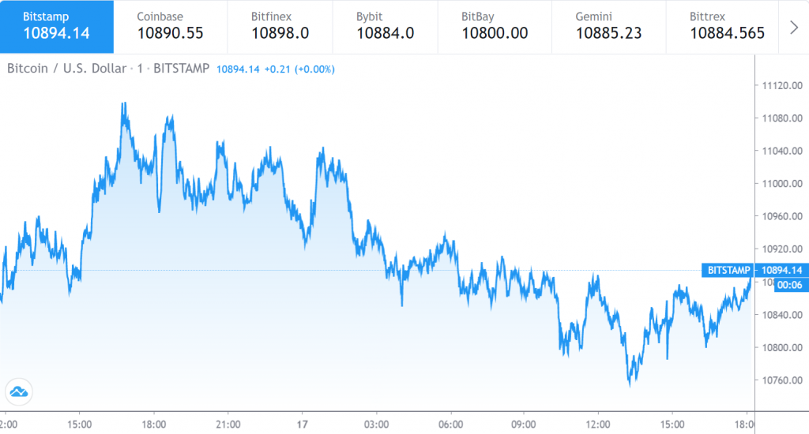Click the 06:00 time axis marker
This screenshot has height=434, width=809.
click(450, 422)
